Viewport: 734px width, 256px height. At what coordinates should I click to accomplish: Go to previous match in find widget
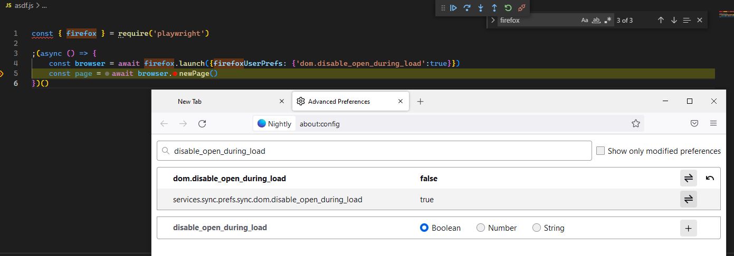[x=661, y=20]
